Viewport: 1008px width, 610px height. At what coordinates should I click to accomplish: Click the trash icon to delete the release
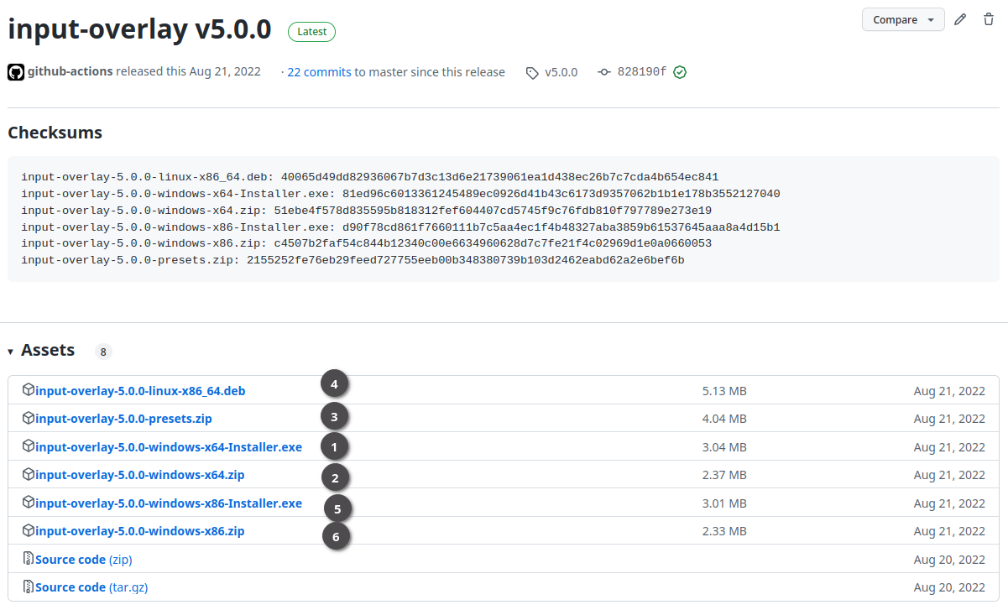click(x=989, y=18)
